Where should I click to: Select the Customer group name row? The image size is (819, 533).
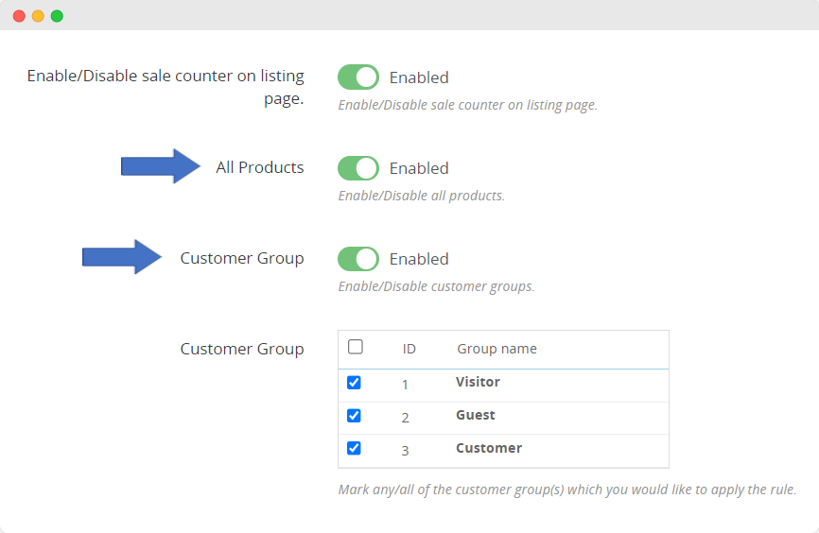tap(488, 448)
